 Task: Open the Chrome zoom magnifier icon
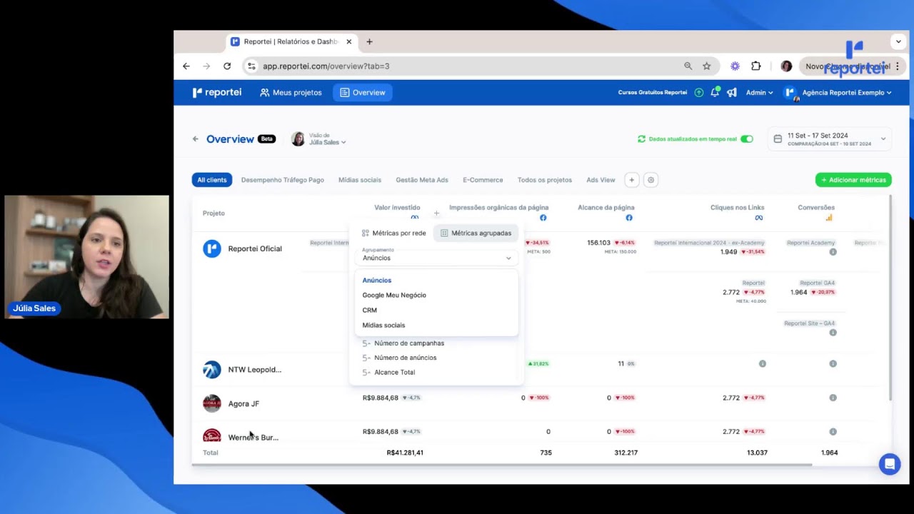point(688,66)
